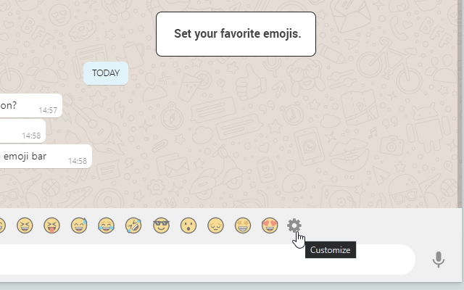
Task: Select the tears of joy emoji
Action: tap(106, 226)
